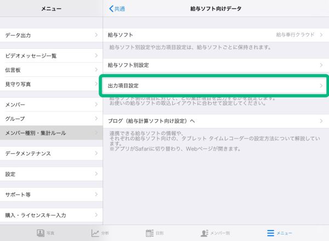Select メンバー種別・集計ルール menu item
This screenshot has width=329, height=241.
pyautogui.click(x=51, y=133)
